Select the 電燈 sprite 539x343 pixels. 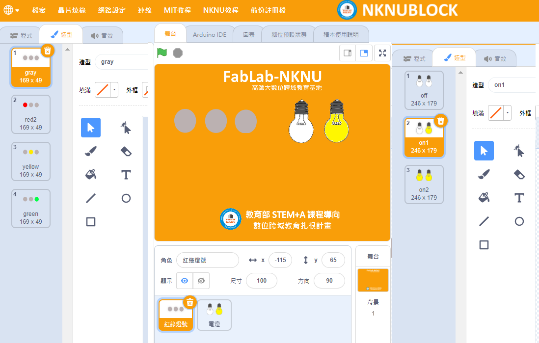pyautogui.click(x=214, y=315)
